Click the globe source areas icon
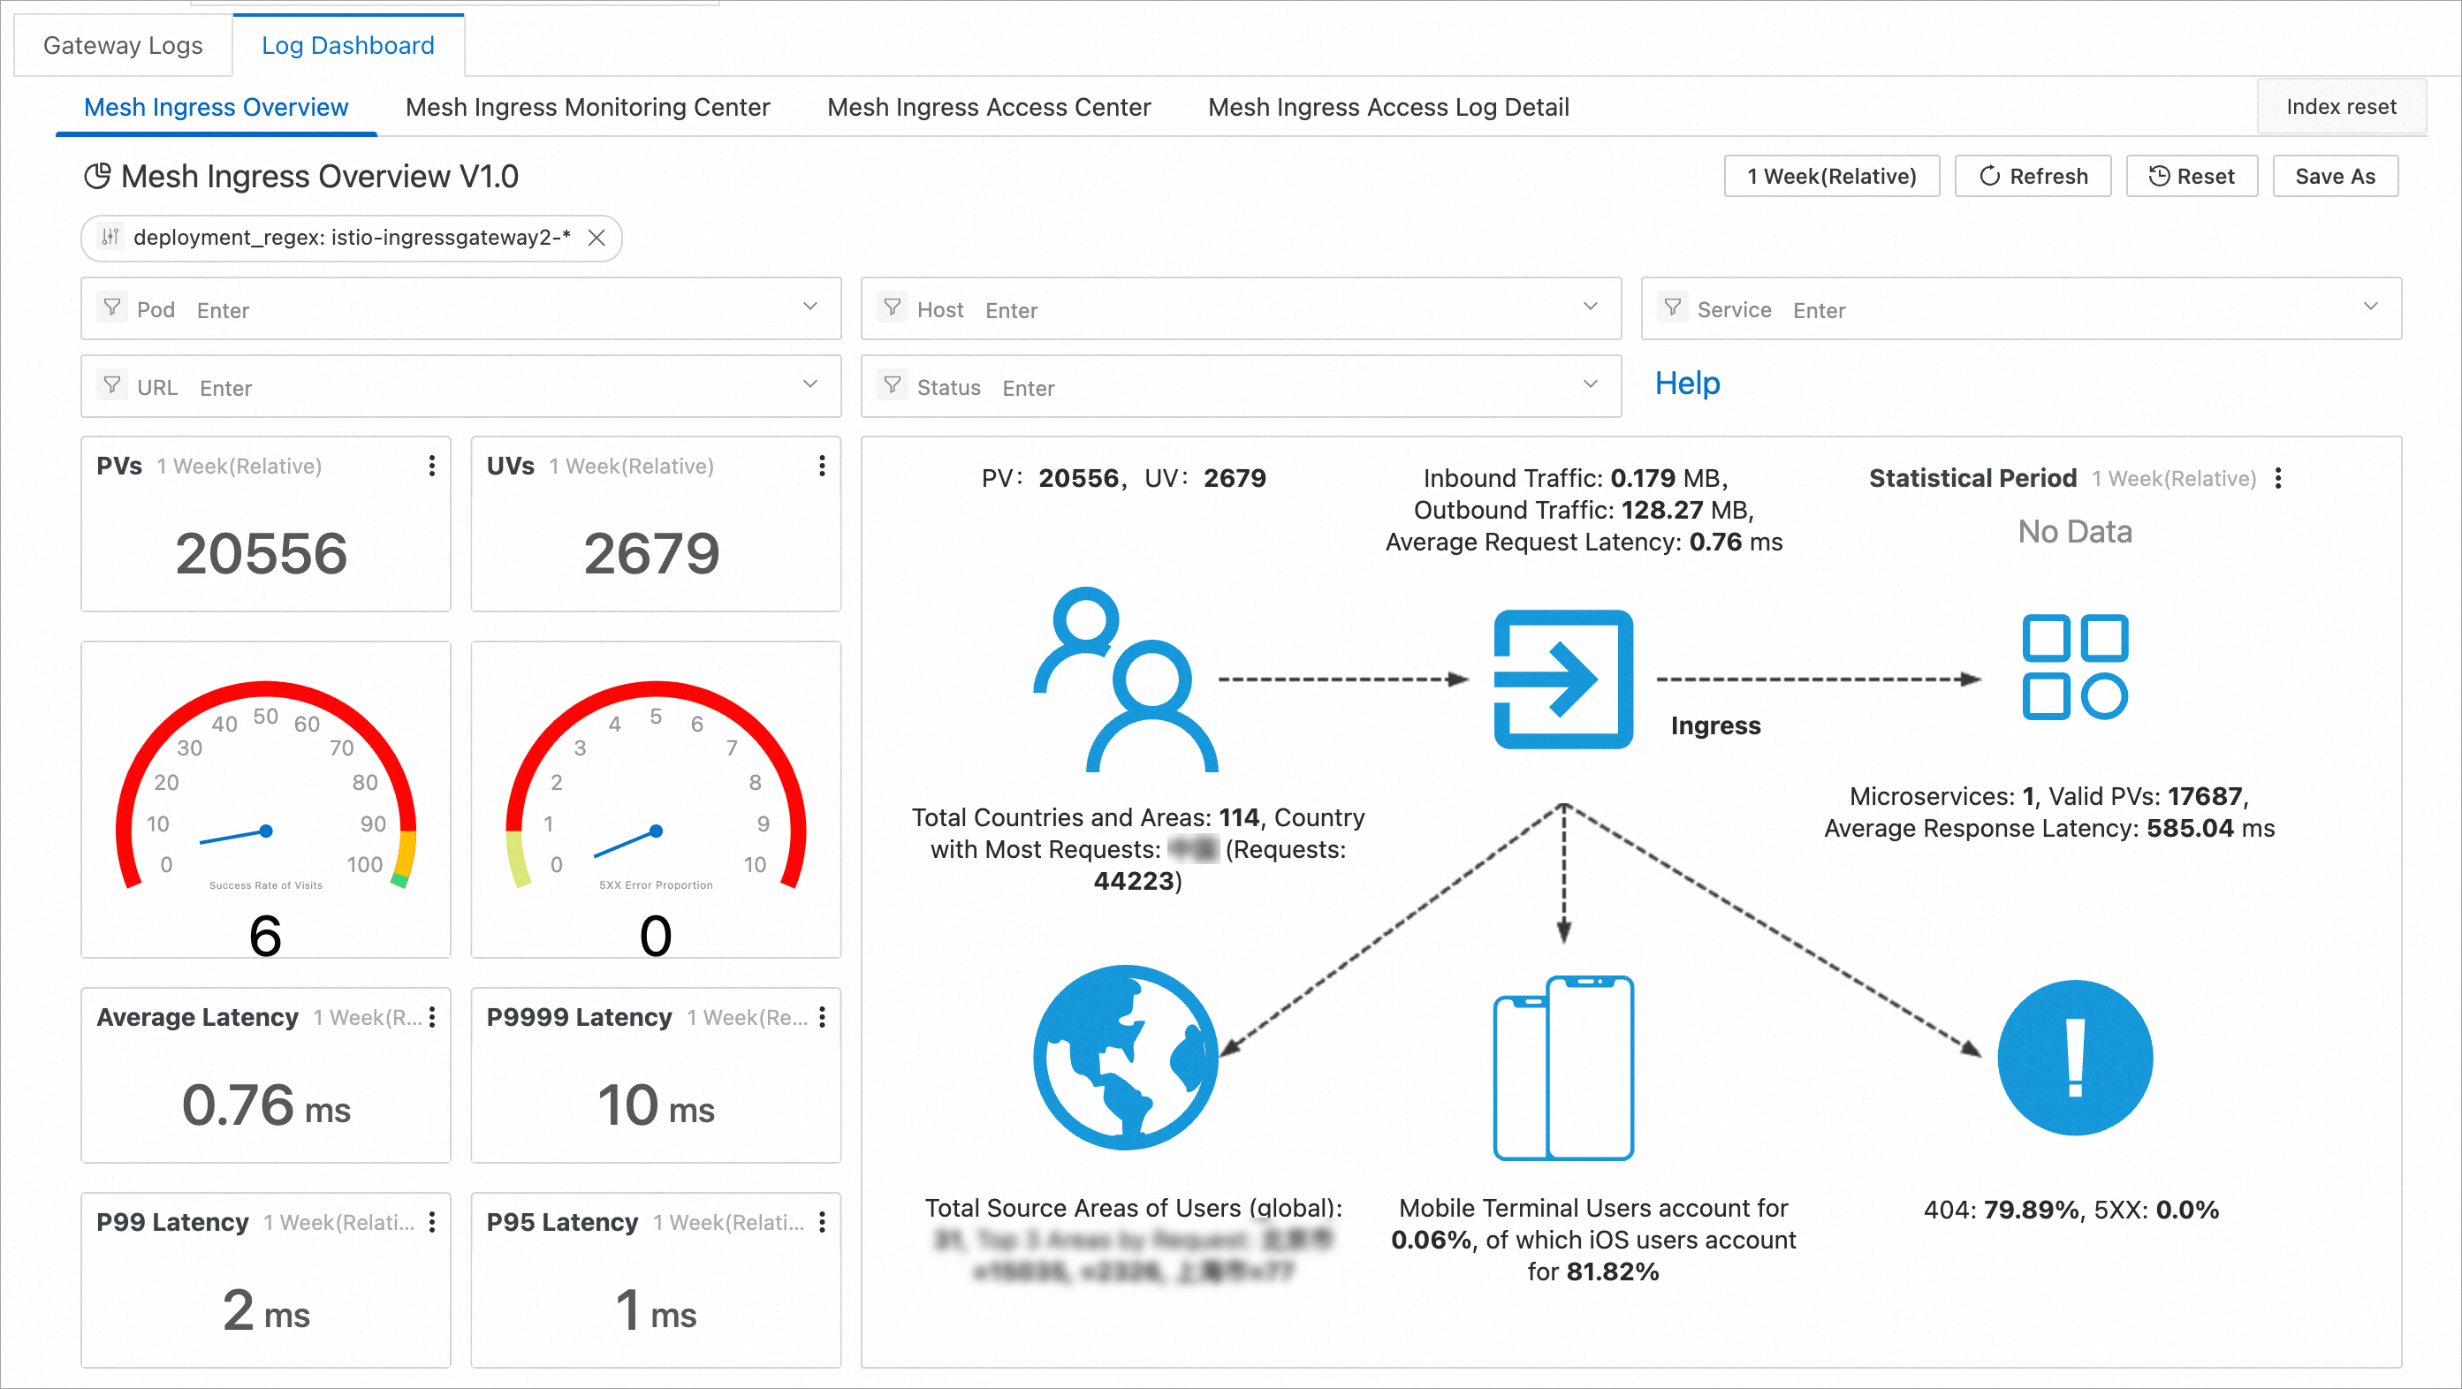This screenshot has height=1389, width=2462. pos(1125,1057)
